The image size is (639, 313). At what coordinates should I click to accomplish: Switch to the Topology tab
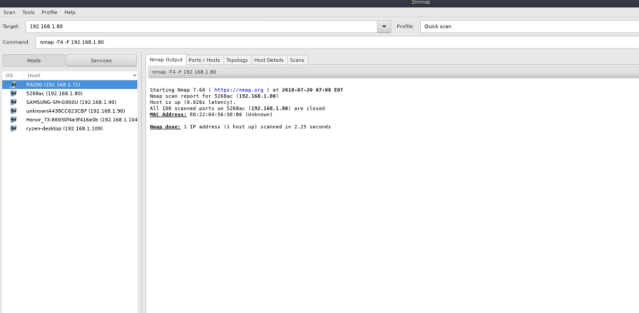237,60
